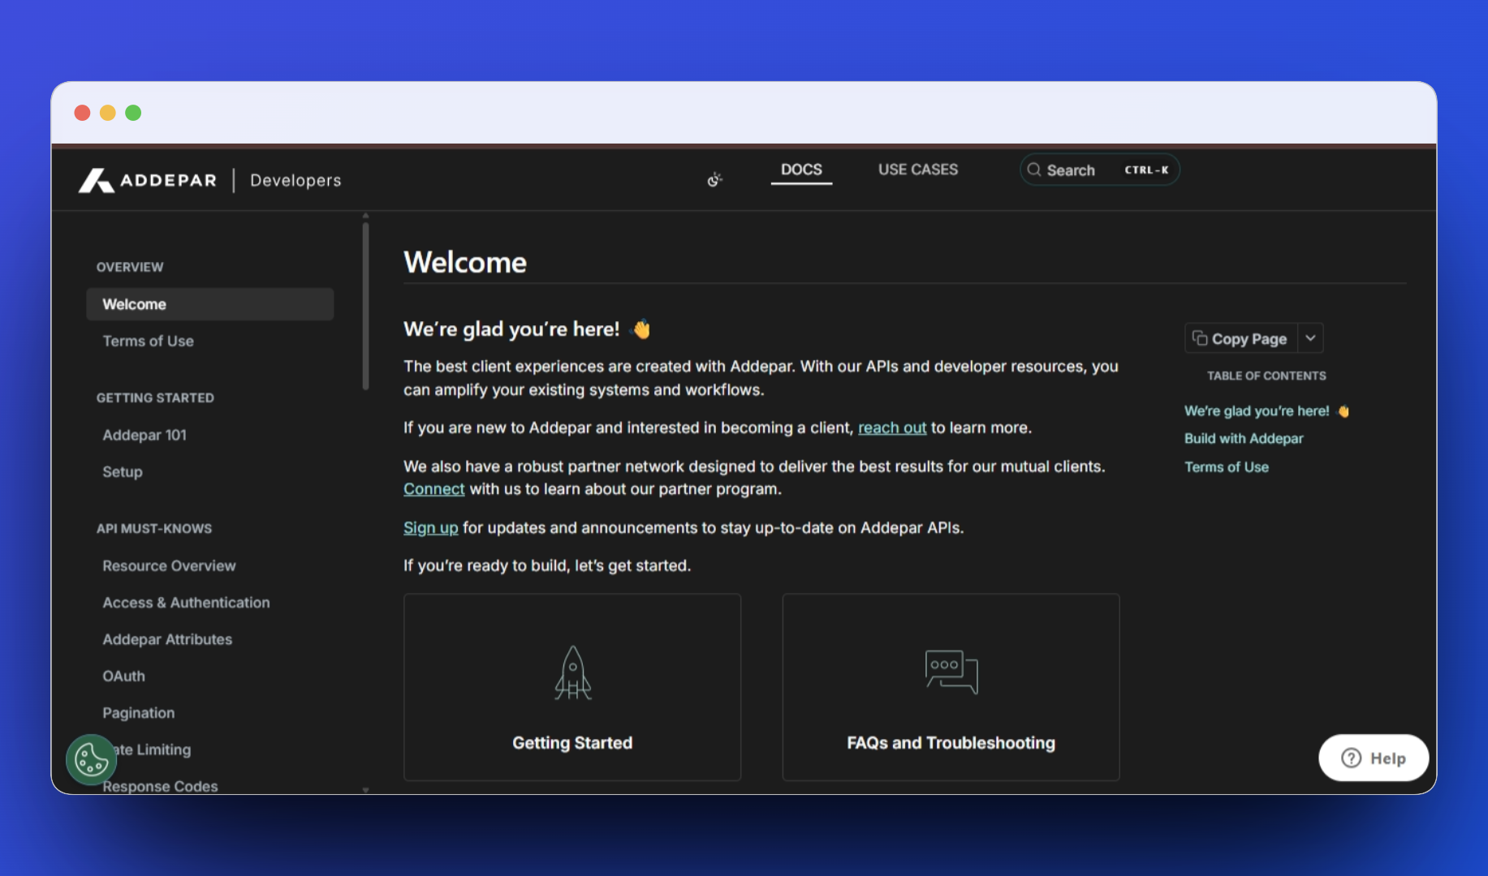Screen dimensions: 1488x876
Task: Click the Addepar logo
Action: [148, 180]
